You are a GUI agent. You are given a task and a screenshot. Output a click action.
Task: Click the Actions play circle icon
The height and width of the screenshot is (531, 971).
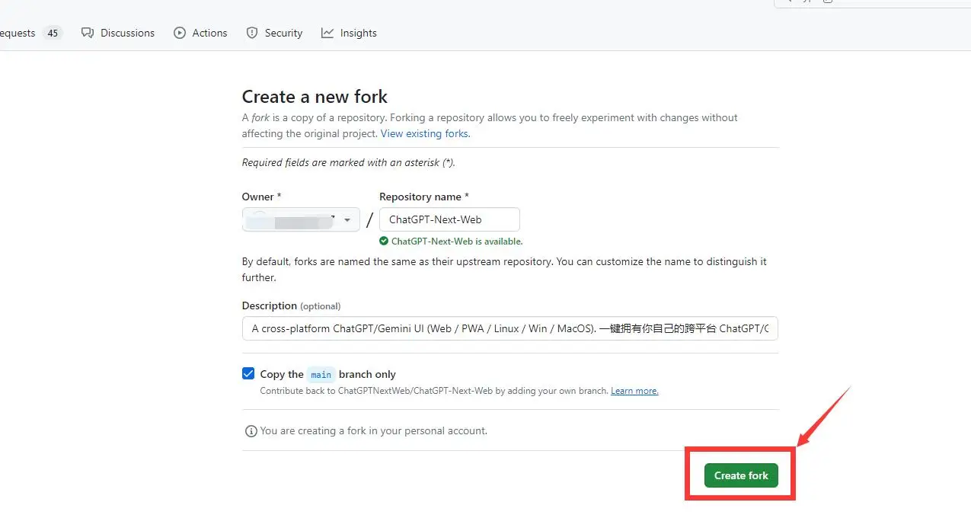pyautogui.click(x=180, y=33)
